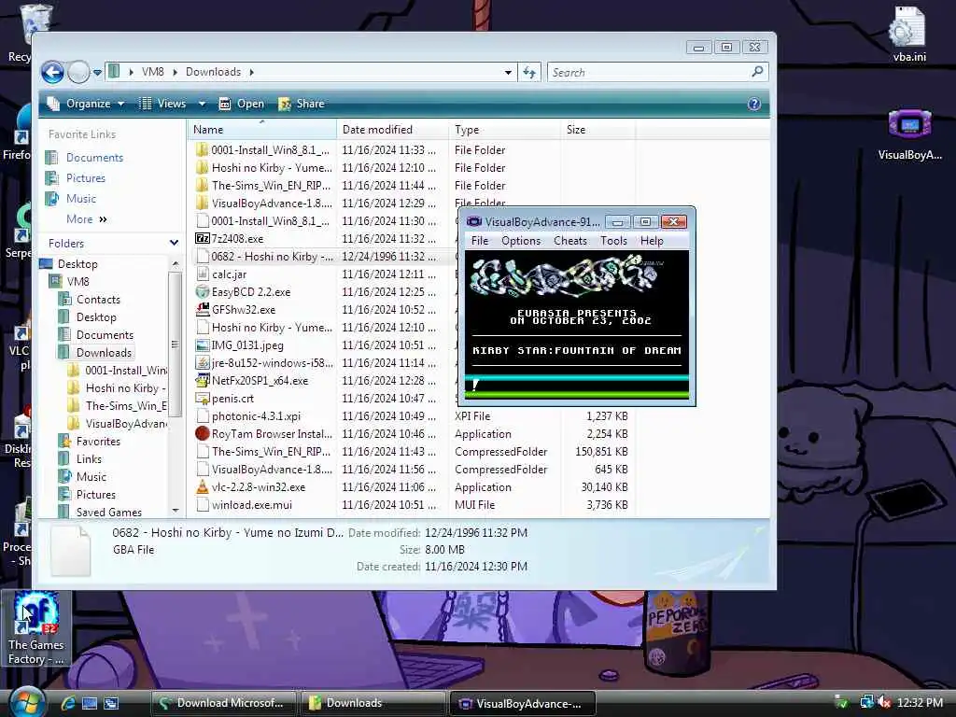Expand More favorite links

coord(86,219)
